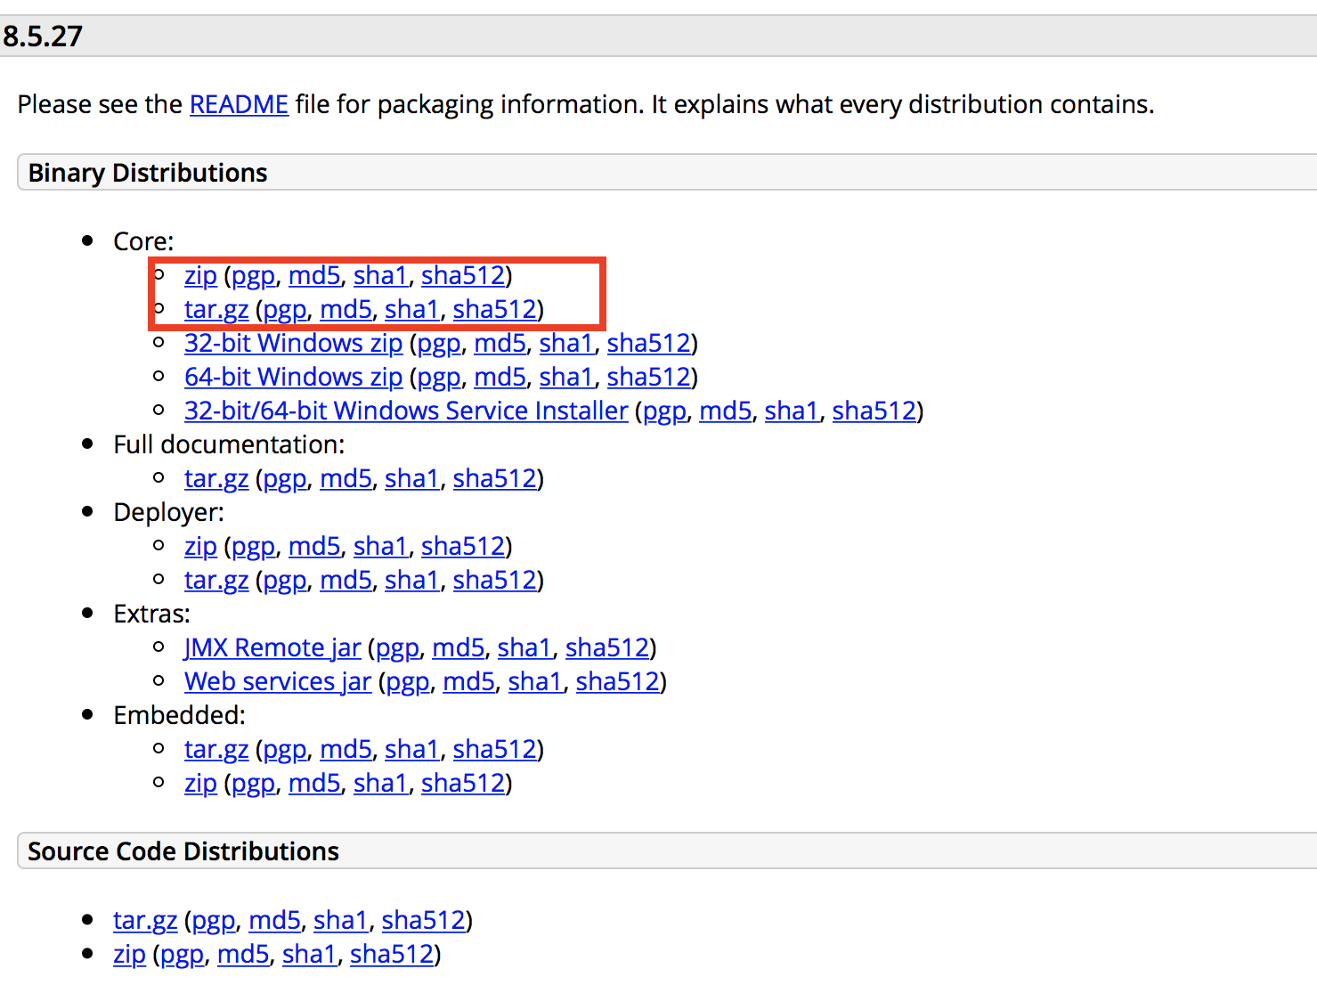Open md5 for Embedded tar.gz

(346, 750)
